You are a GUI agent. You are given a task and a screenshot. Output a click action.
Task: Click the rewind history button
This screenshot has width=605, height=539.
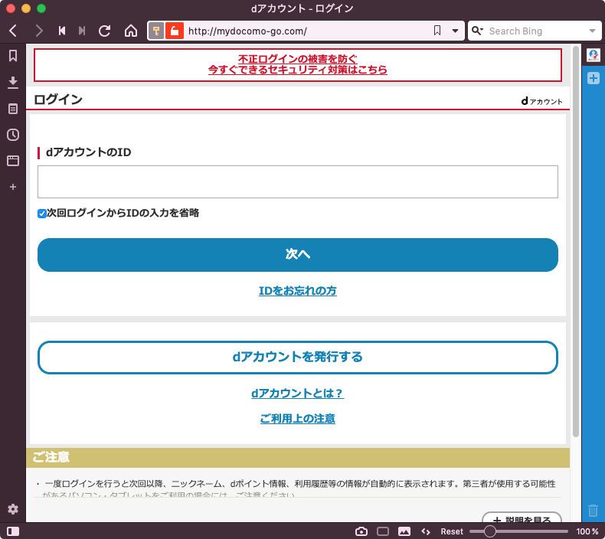[62, 31]
